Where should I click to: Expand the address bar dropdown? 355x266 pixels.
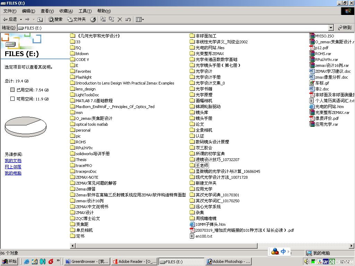(x=331, y=28)
